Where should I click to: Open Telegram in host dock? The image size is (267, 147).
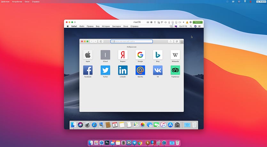134,143
